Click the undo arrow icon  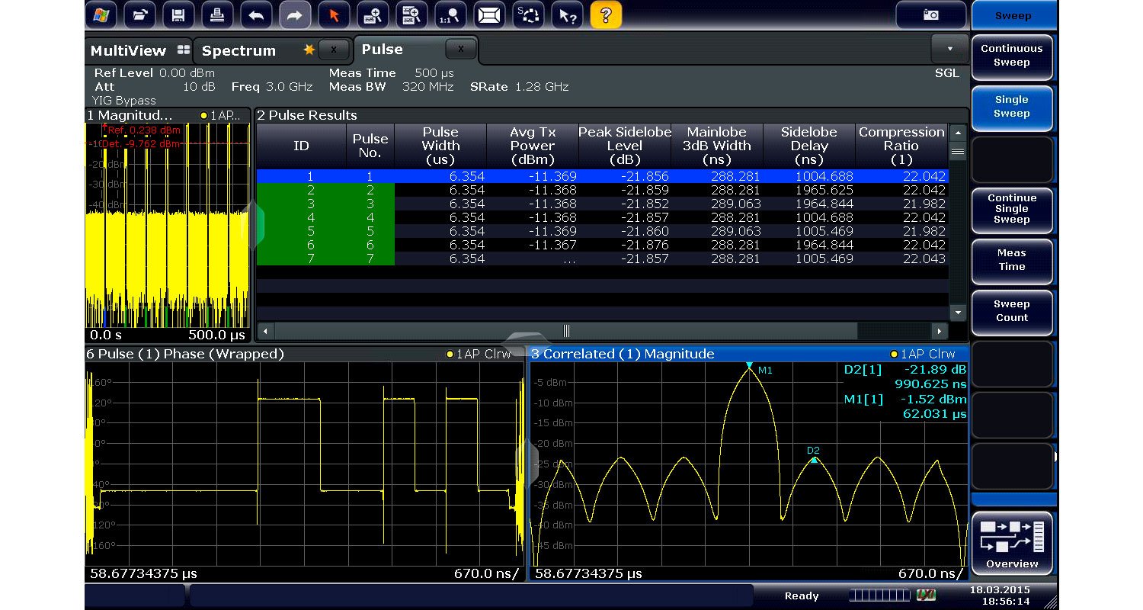tap(255, 14)
